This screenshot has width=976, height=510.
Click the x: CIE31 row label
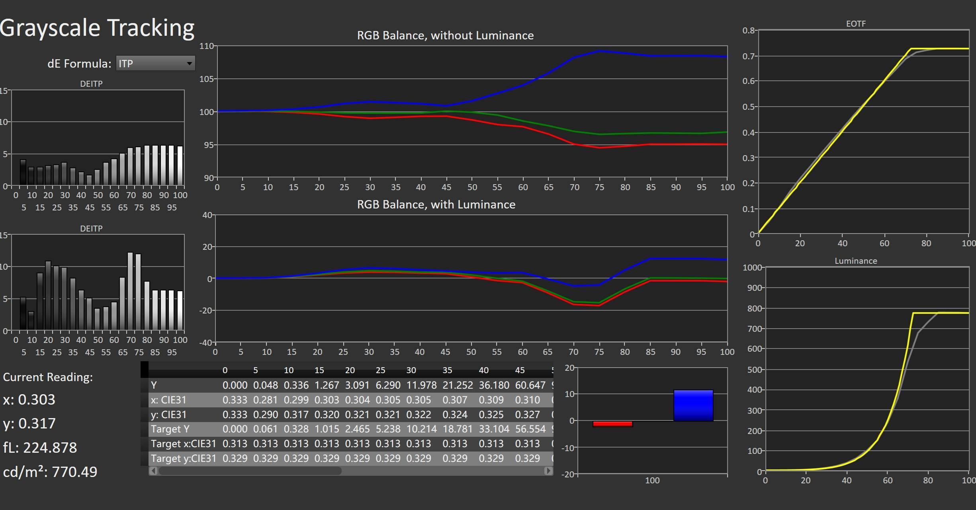pyautogui.click(x=169, y=400)
